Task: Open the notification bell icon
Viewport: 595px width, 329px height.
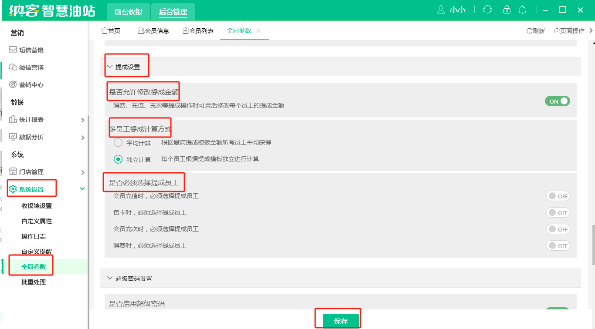Action: 522,10
